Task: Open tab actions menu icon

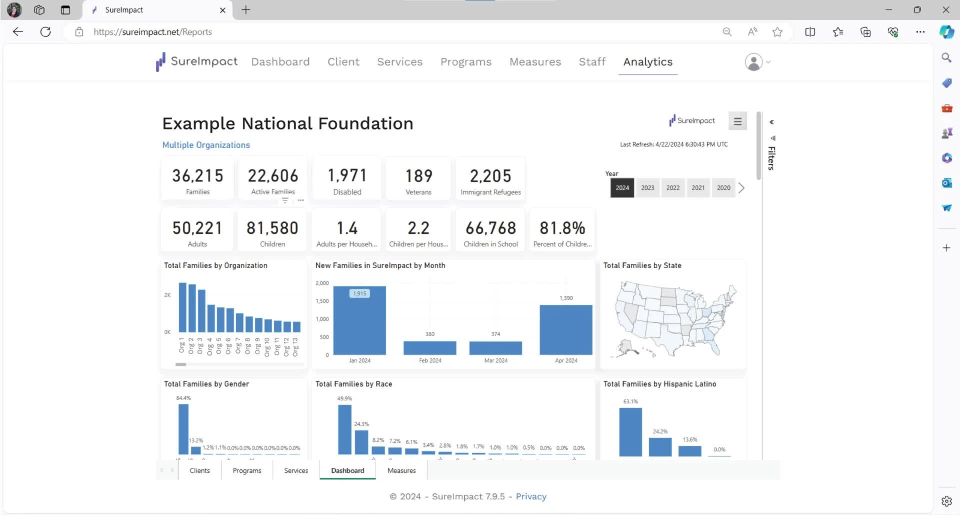Action: 65,10
